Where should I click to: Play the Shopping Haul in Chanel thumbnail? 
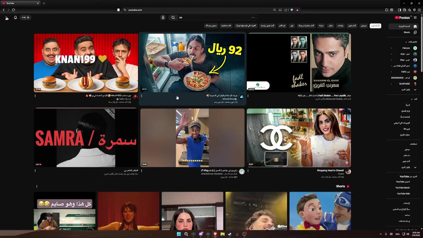pos(299,138)
